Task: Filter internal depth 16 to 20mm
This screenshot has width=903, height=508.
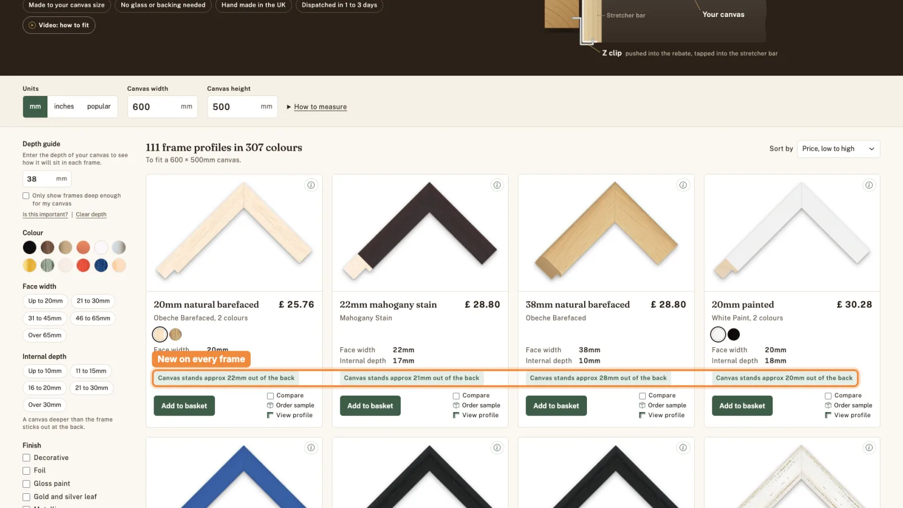Action: coord(45,388)
